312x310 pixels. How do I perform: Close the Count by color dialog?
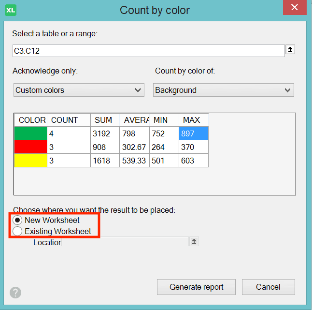pyautogui.click(x=295, y=7)
